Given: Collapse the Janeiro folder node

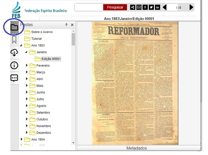Looking at the screenshot, I should 26,52.
